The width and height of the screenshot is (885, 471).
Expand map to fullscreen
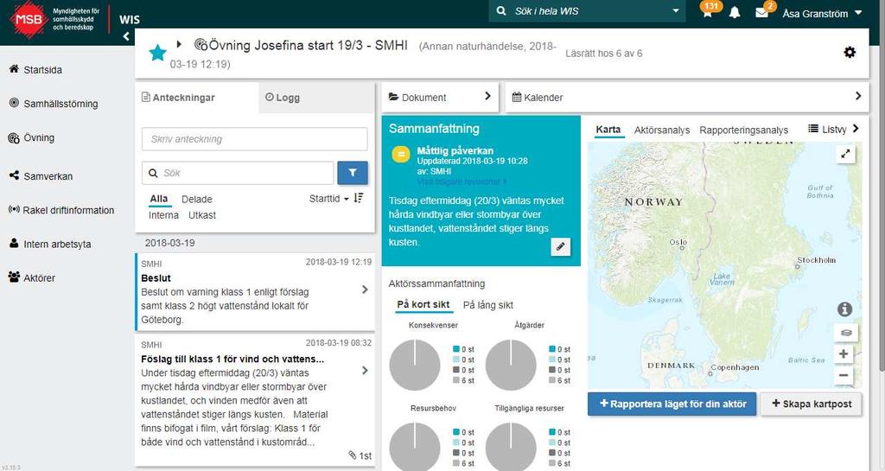(845, 154)
